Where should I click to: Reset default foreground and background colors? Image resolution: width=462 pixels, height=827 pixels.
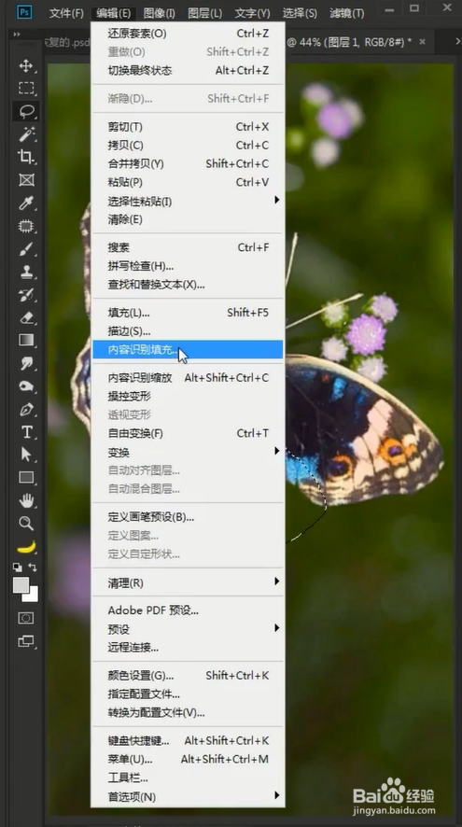(x=18, y=568)
